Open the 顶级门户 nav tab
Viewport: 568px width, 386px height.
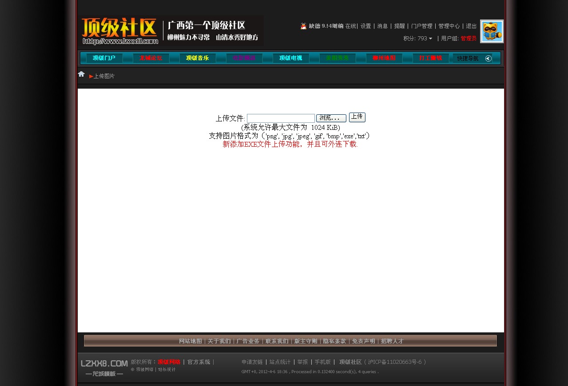[104, 58]
